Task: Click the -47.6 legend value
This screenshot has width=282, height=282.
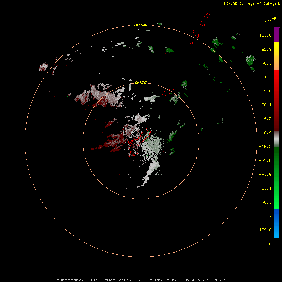Action: [265, 175]
